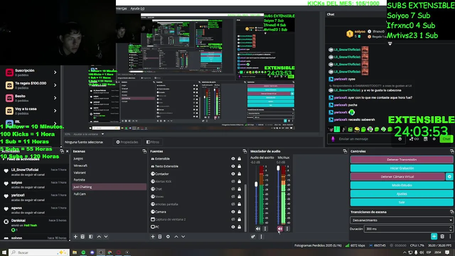Screen dimensions: 455x256
Task: Remove selected scene with trash icon
Action: pyautogui.click(x=82, y=236)
